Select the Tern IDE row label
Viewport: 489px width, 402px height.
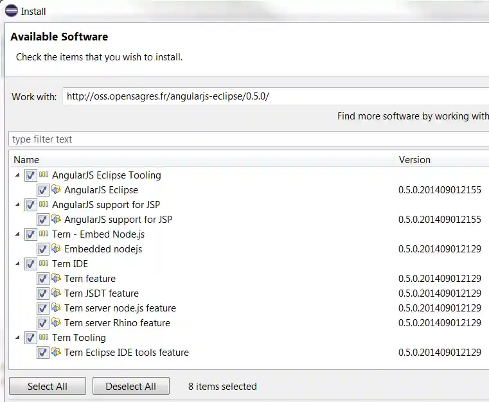pos(70,264)
